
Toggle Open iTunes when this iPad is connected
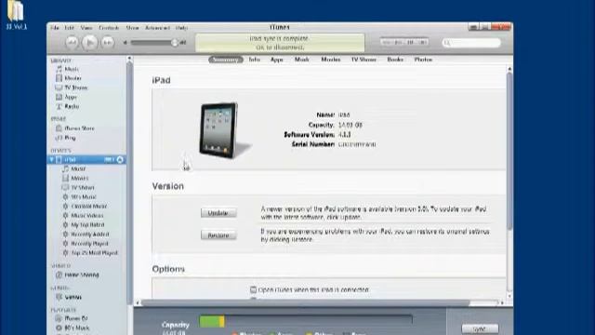click(254, 289)
